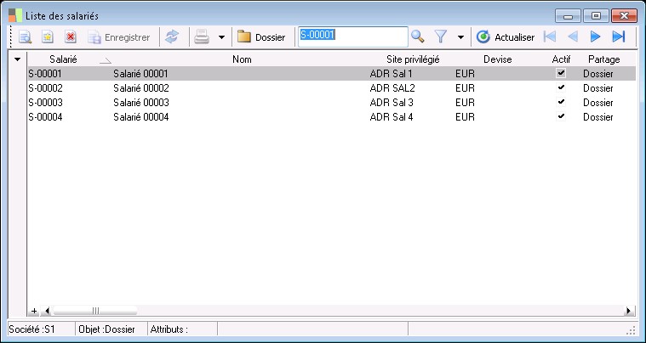646x343 pixels.
Task: Click the printer icon
Action: click(x=202, y=37)
